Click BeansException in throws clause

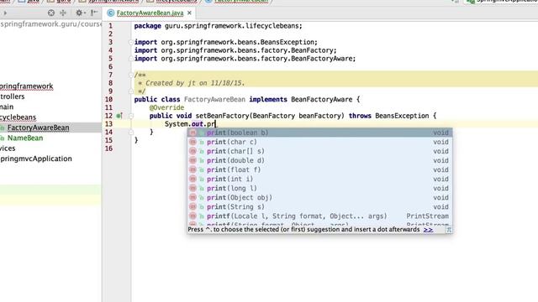[x=402, y=116]
